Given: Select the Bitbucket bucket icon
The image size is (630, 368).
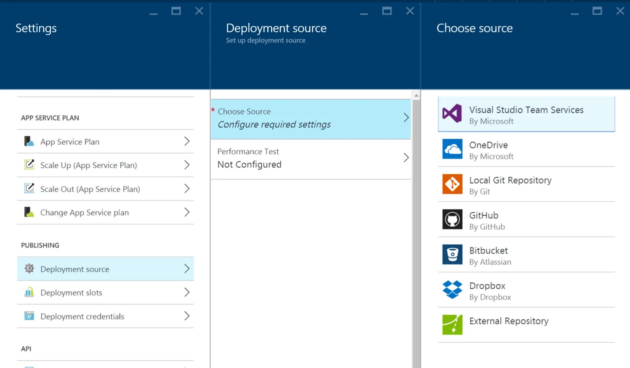Looking at the screenshot, I should [x=452, y=254].
